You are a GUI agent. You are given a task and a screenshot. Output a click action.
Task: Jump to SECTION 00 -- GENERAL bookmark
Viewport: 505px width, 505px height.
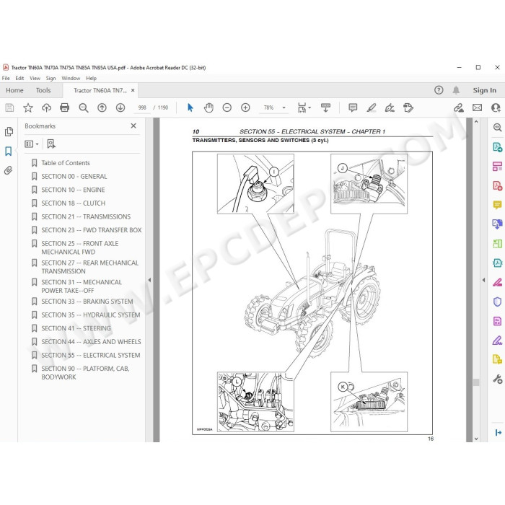click(74, 177)
